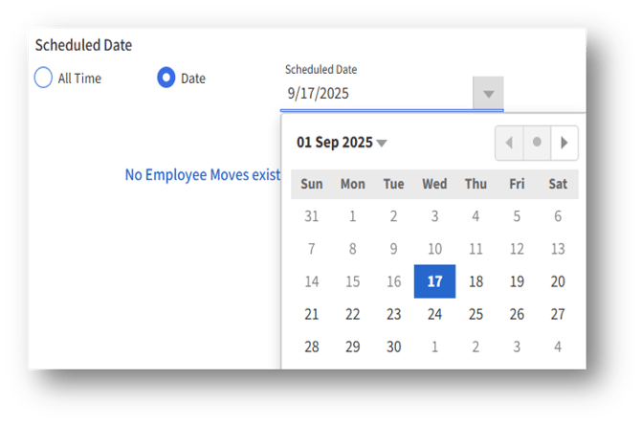Viewport: 641px width, 425px height.
Task: Select the All Time radio button
Action: (x=43, y=78)
